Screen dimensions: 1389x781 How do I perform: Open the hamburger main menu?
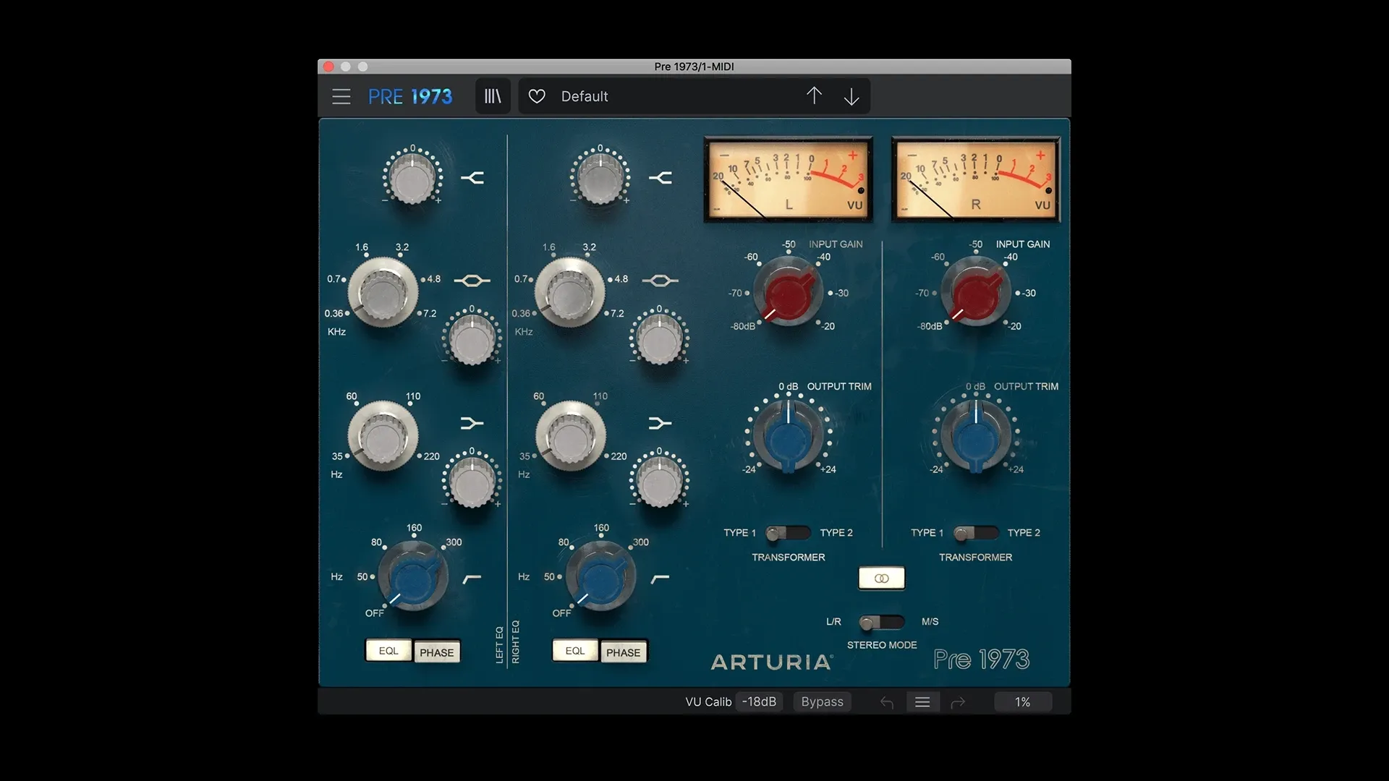pos(341,96)
